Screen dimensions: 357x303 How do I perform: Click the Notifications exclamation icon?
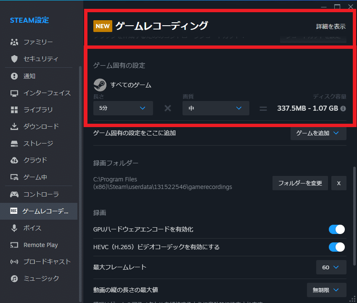pos(14,76)
